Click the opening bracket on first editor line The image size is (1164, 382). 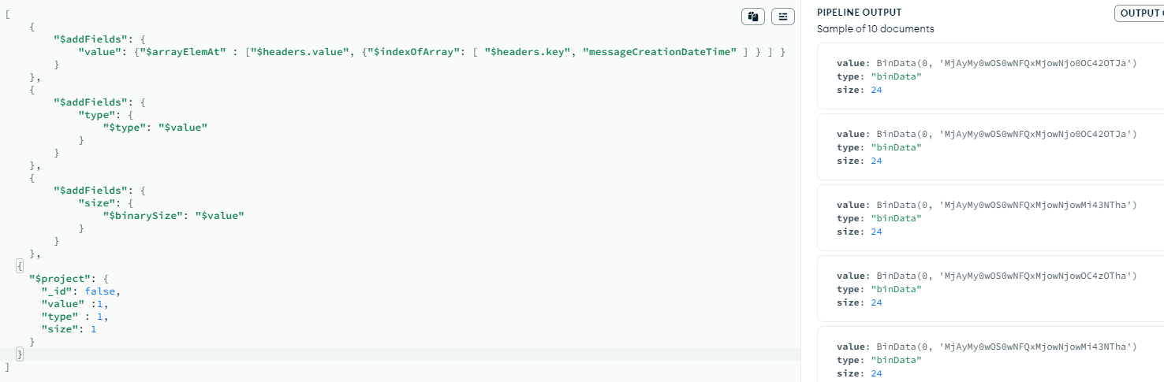[7, 14]
